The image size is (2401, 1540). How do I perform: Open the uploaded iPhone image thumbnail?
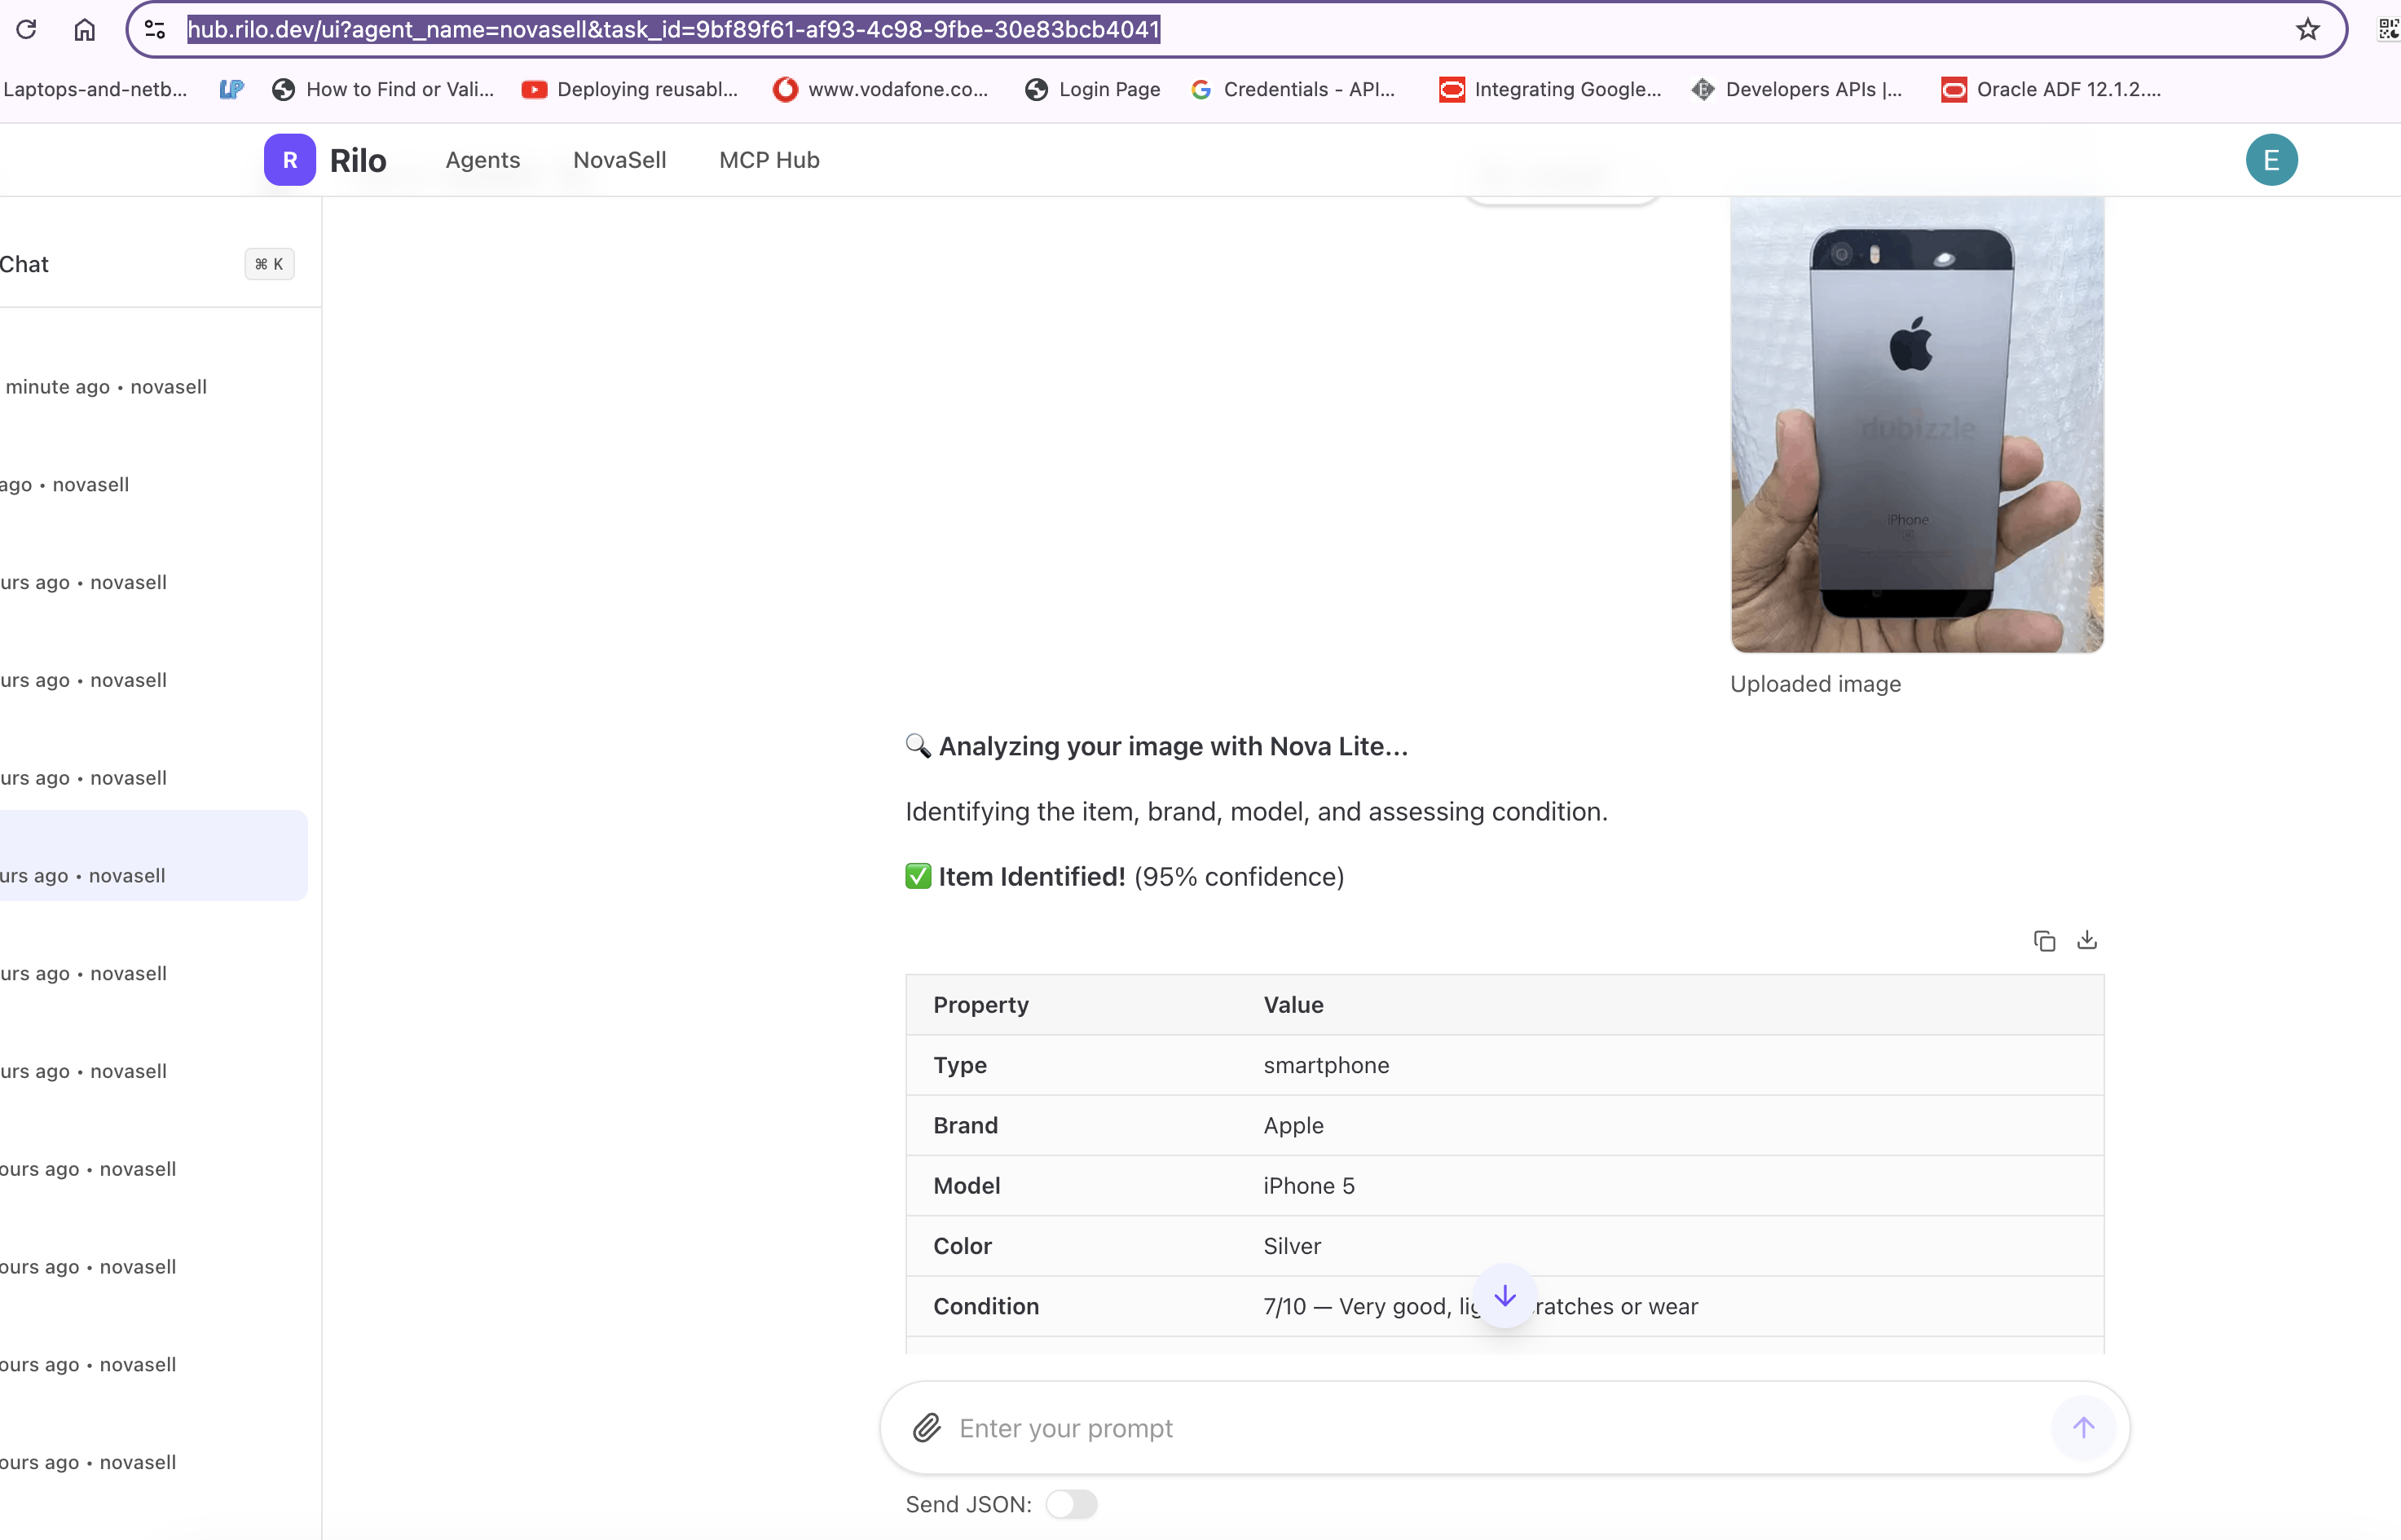point(1916,425)
